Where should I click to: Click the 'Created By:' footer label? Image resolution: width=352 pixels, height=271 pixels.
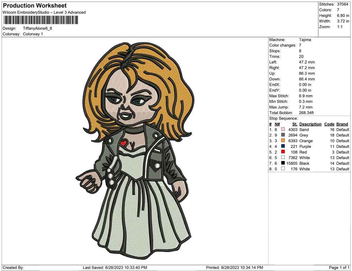tap(13, 267)
